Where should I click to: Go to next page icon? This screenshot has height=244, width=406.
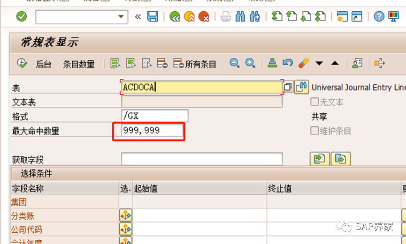pos(306,16)
